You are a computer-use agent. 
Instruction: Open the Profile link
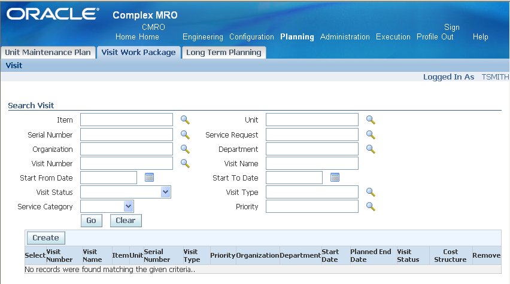pyautogui.click(x=427, y=36)
